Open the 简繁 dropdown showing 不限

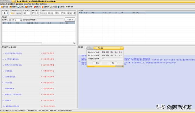pyautogui.click(x=35, y=13)
